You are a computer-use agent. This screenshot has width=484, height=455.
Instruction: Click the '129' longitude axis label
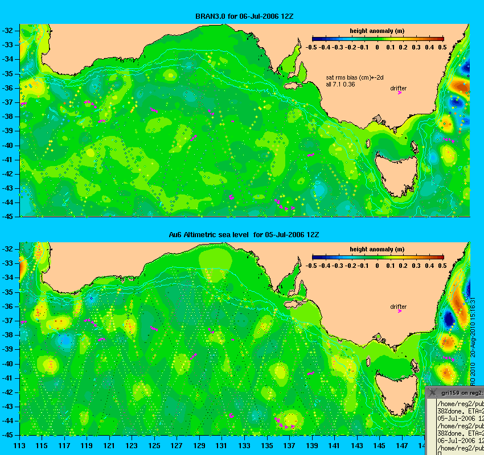(x=199, y=445)
